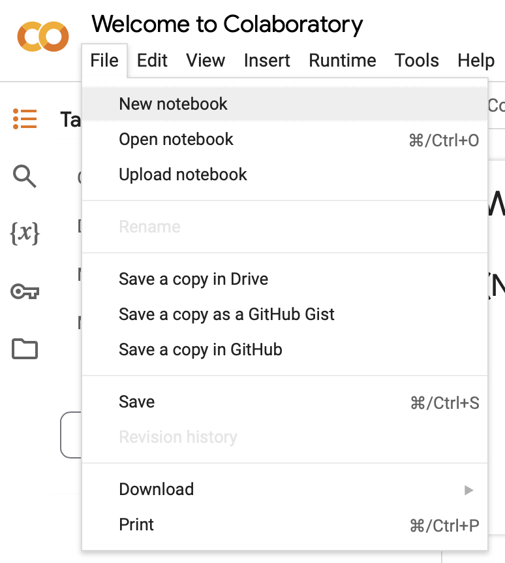The height and width of the screenshot is (563, 505).
Task: Select "Save a copy as a GitHub Gist"
Action: coord(226,314)
